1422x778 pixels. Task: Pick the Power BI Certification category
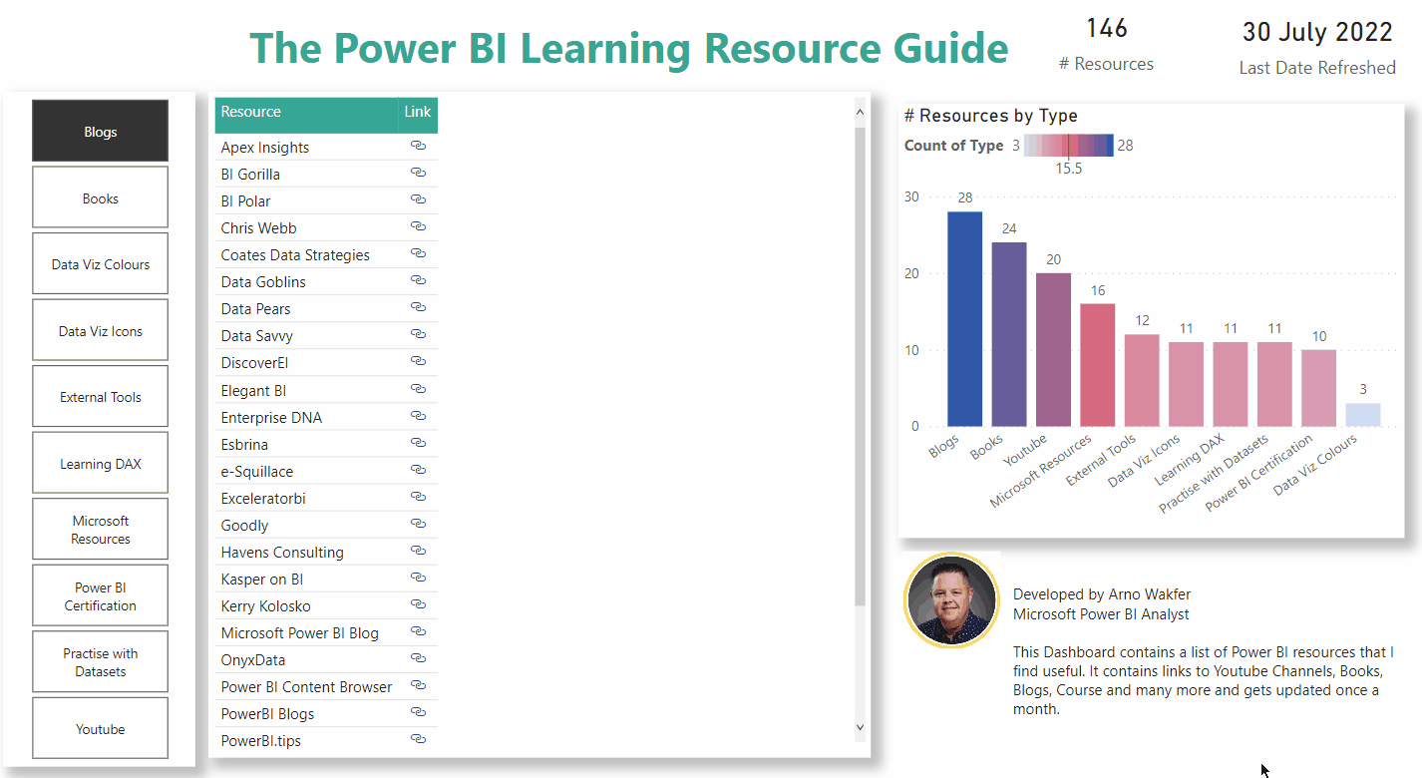(100, 595)
